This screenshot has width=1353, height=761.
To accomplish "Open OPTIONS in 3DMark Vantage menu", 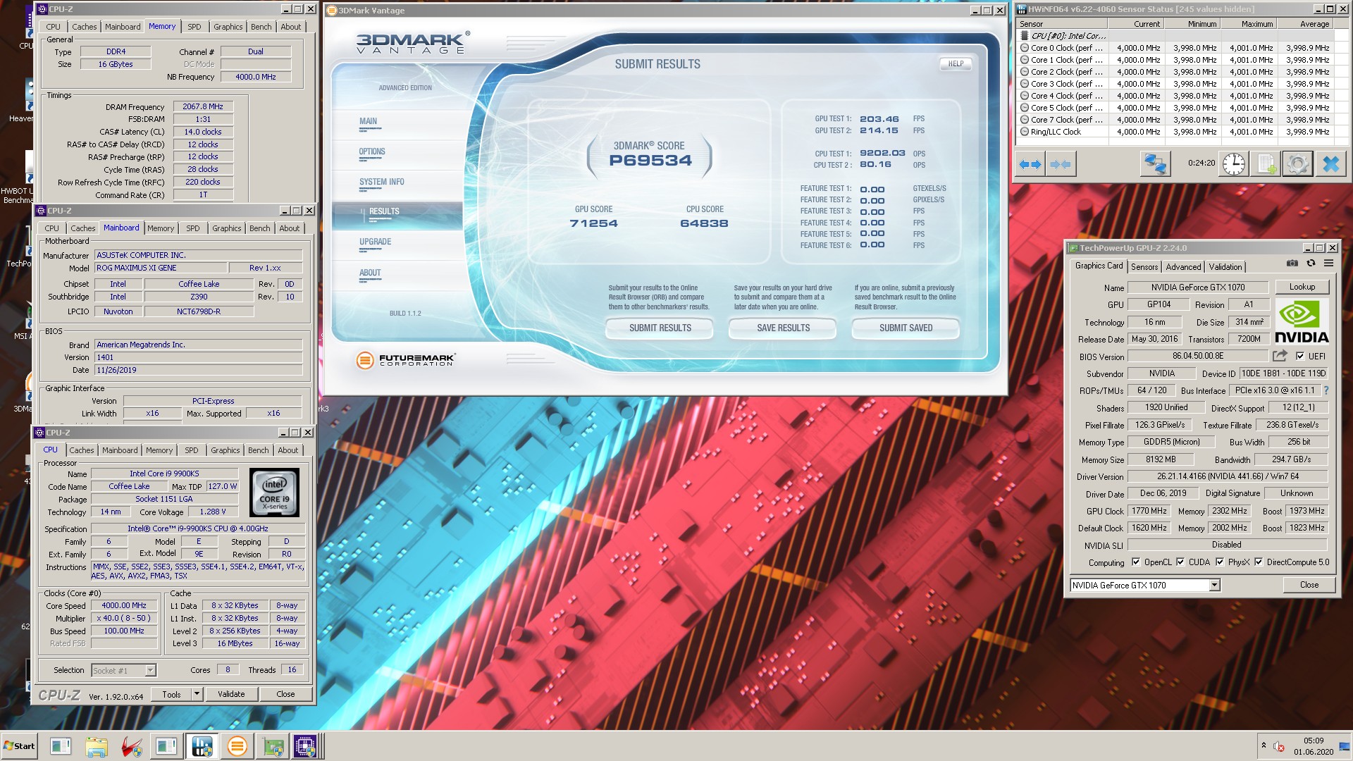I will point(372,151).
